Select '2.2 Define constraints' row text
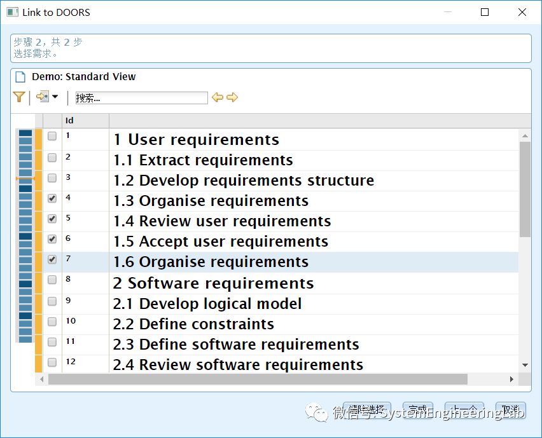542x438 pixels. [193, 324]
